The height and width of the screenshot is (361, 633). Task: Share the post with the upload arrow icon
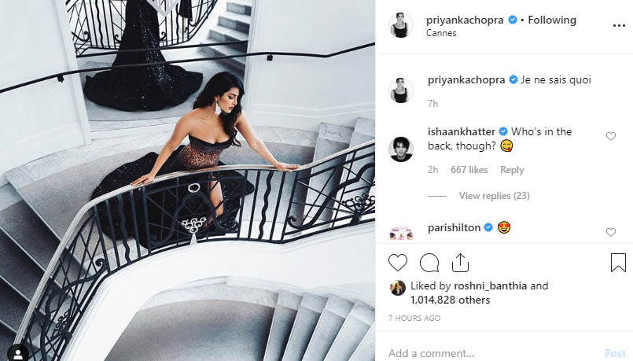(460, 263)
